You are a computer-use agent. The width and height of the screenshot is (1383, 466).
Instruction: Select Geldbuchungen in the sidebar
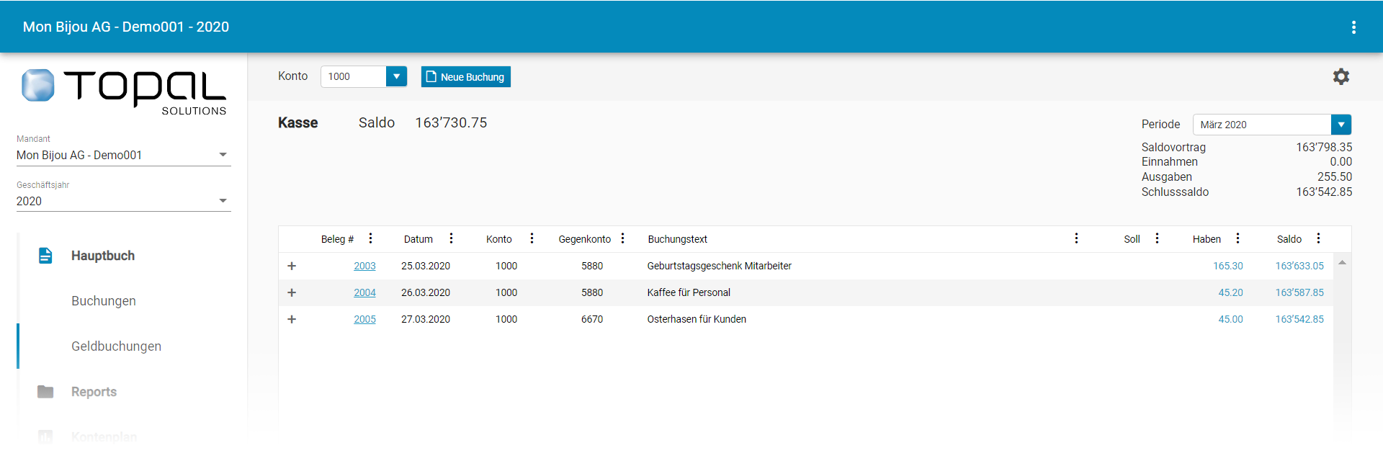[x=116, y=346]
